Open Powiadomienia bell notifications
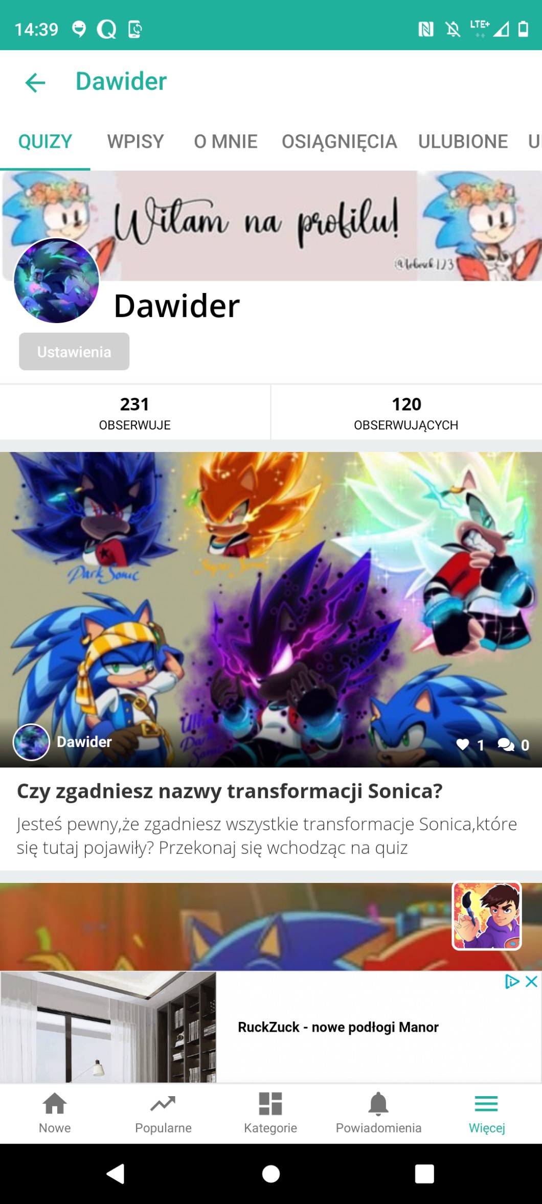The height and width of the screenshot is (1204, 542). click(378, 1113)
